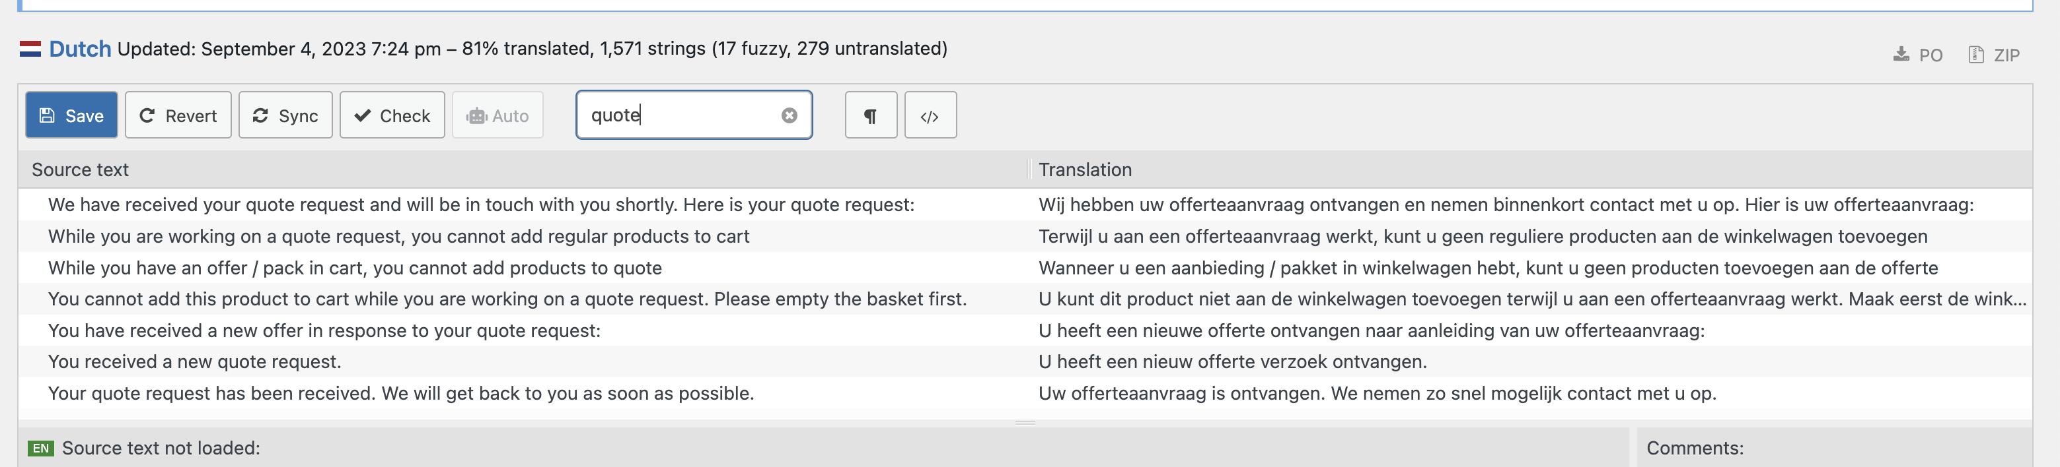
Task: Download the PO file
Action: click(1918, 55)
